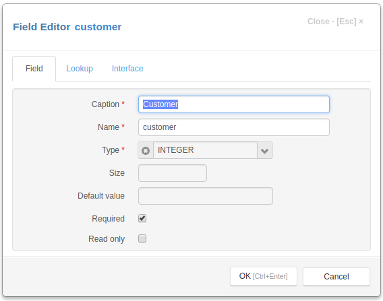Clear the Type field using the circled x icon
This screenshot has width=383, height=301.
[x=146, y=151]
